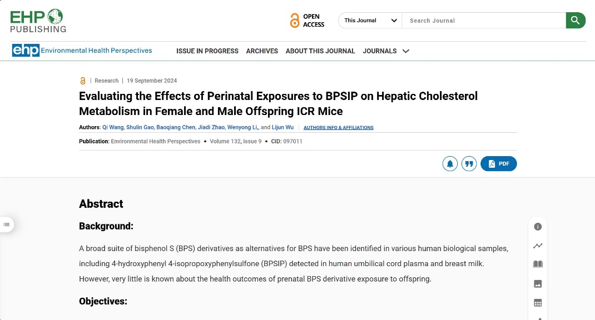
Task: Open author Lijun Wu's link
Action: [282, 127]
